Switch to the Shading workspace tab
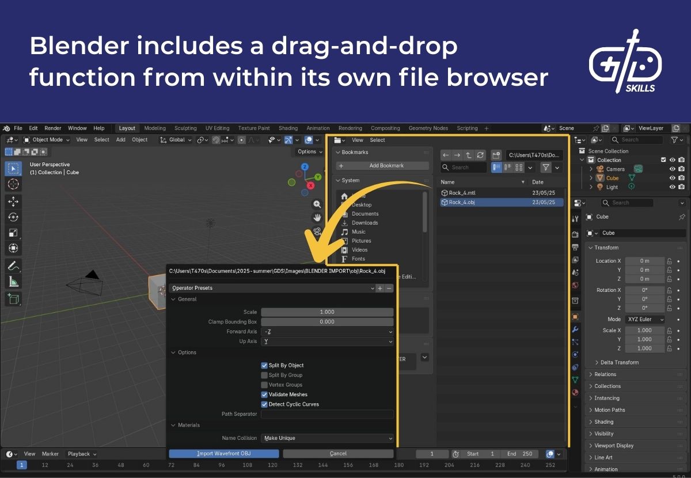691x478 pixels. click(288, 128)
